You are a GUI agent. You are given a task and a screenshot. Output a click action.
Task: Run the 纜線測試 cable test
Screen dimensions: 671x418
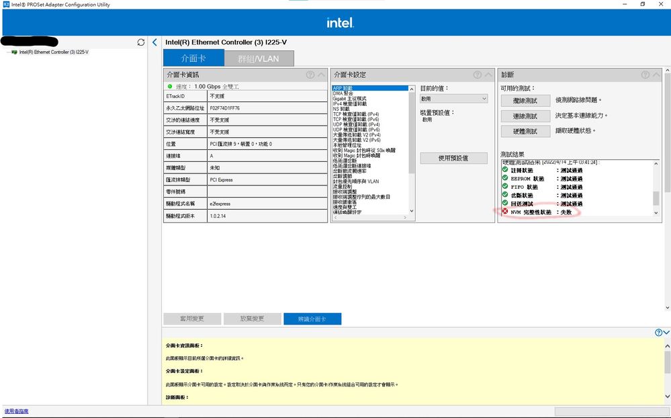[x=525, y=101]
